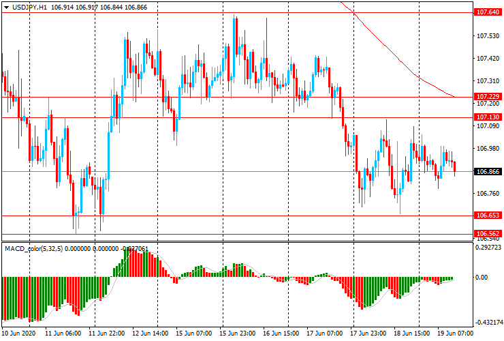This screenshot has width=504, height=341.
Task: Click the 15 Jun 23:00 time axis label
Action: (x=238, y=334)
